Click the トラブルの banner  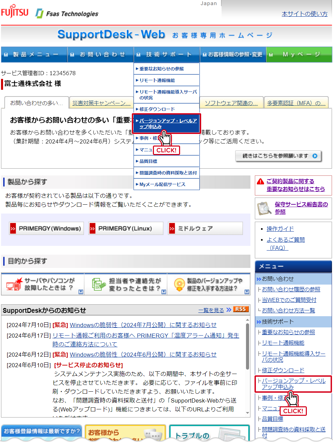pos(209,433)
